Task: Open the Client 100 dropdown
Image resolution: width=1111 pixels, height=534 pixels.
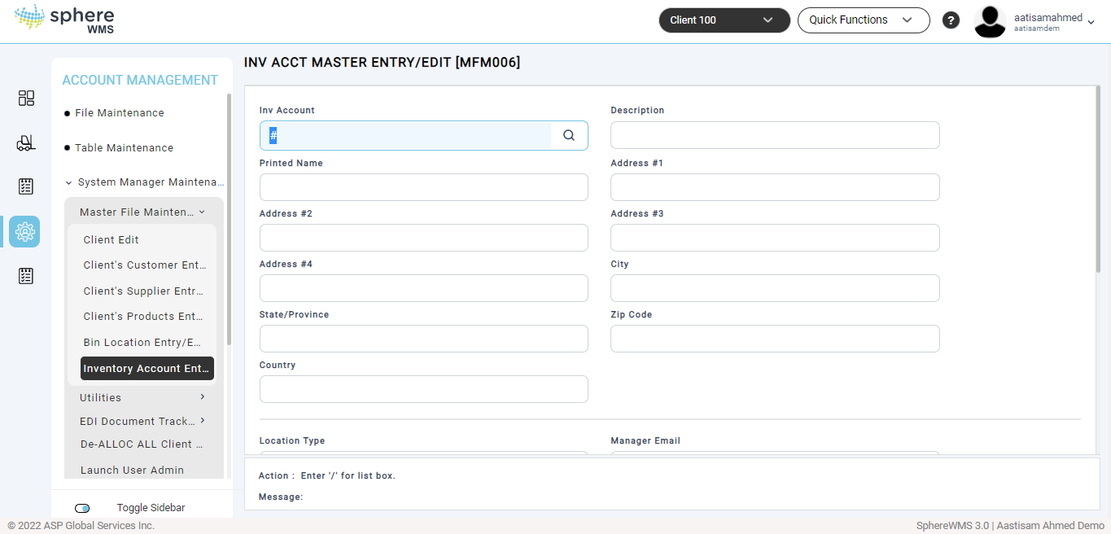Action: 724,20
